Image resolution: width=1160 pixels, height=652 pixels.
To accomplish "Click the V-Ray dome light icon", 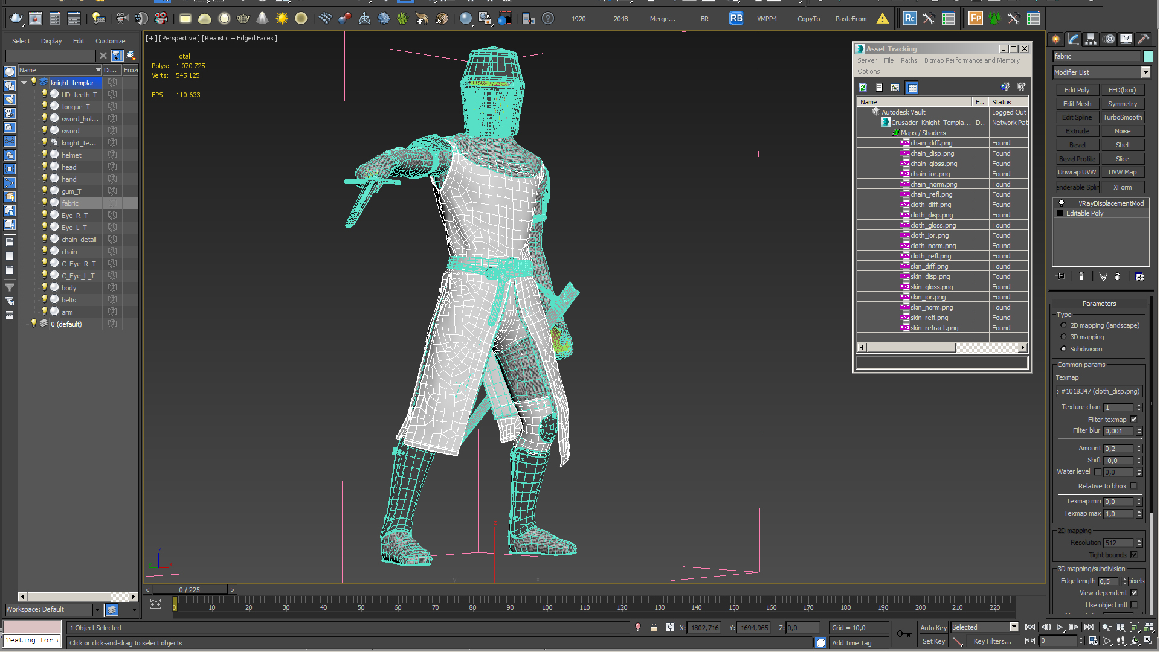I will [x=204, y=19].
